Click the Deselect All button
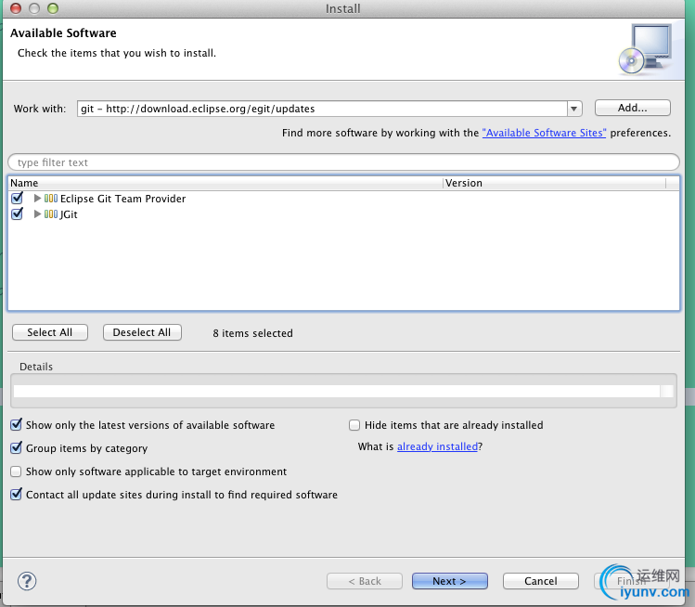The image size is (695, 607). [142, 332]
